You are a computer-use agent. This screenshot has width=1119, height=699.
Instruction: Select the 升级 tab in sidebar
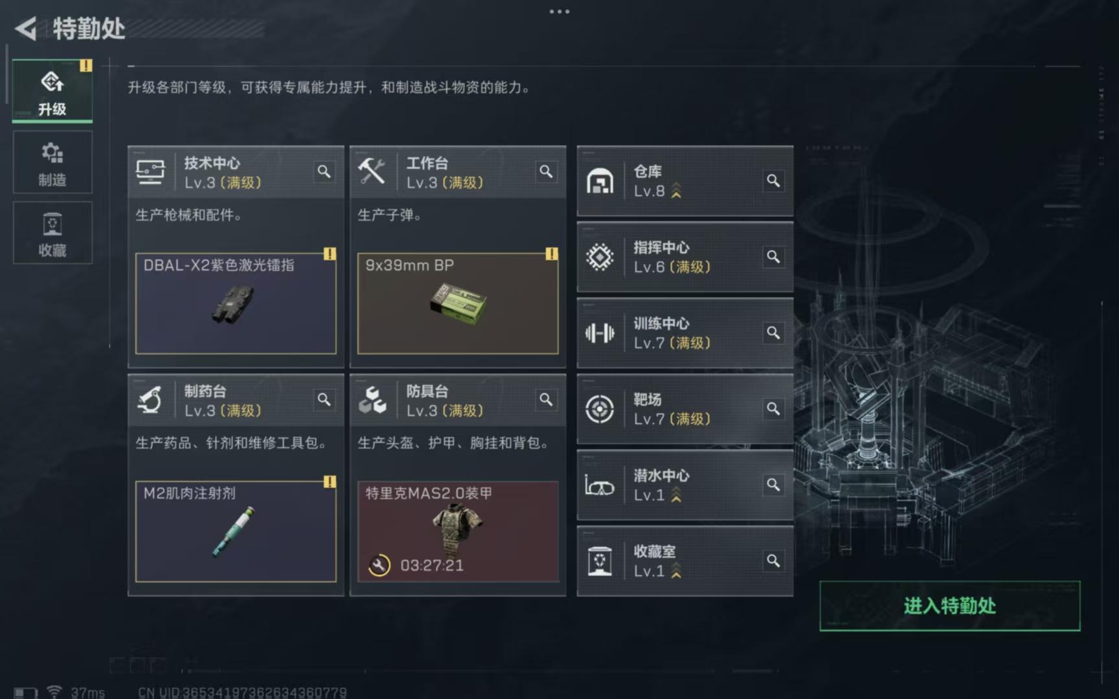coord(52,91)
